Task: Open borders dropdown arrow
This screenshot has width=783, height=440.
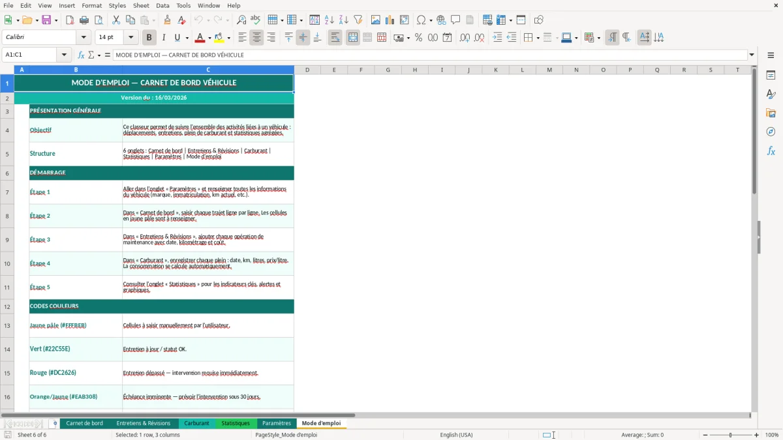Action: (x=538, y=38)
